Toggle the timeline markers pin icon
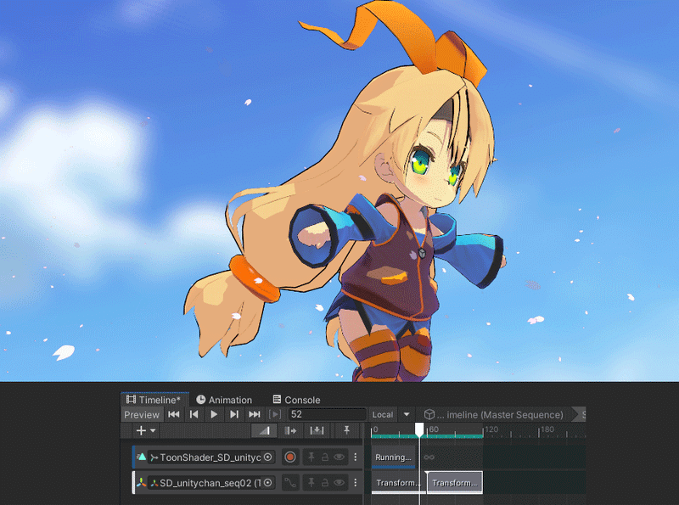 click(x=346, y=430)
